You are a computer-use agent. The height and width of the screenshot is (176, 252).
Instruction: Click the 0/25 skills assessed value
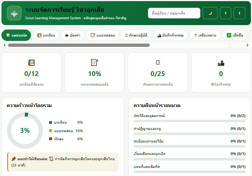pyautogui.click(x=158, y=74)
